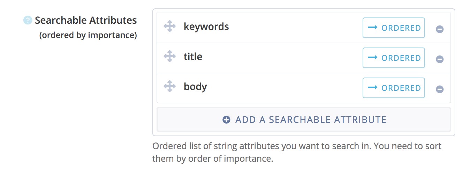Select the move handle icon for body
Viewport: 463px width, 183px height.
point(170,86)
